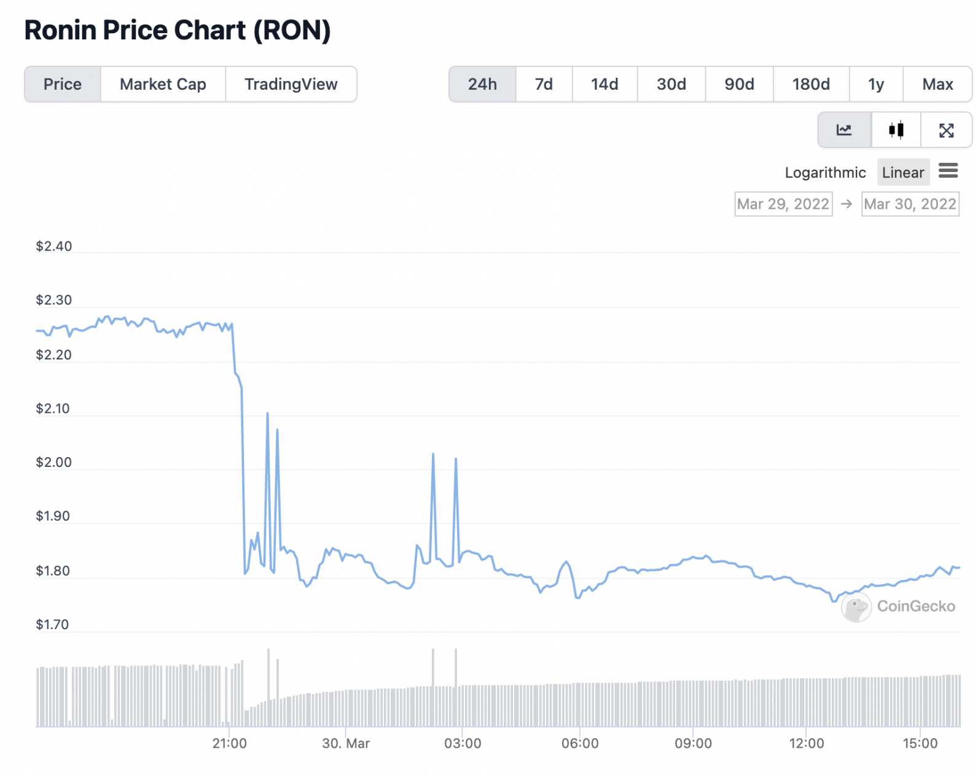Open the TradingView tab
This screenshot has width=978, height=776.
point(291,84)
